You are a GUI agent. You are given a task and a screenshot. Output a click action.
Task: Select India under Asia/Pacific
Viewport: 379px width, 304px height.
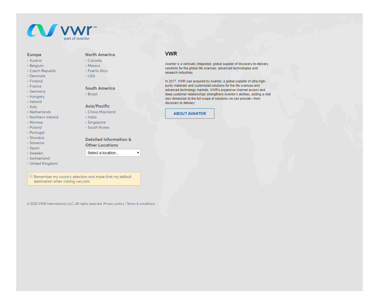92,117
